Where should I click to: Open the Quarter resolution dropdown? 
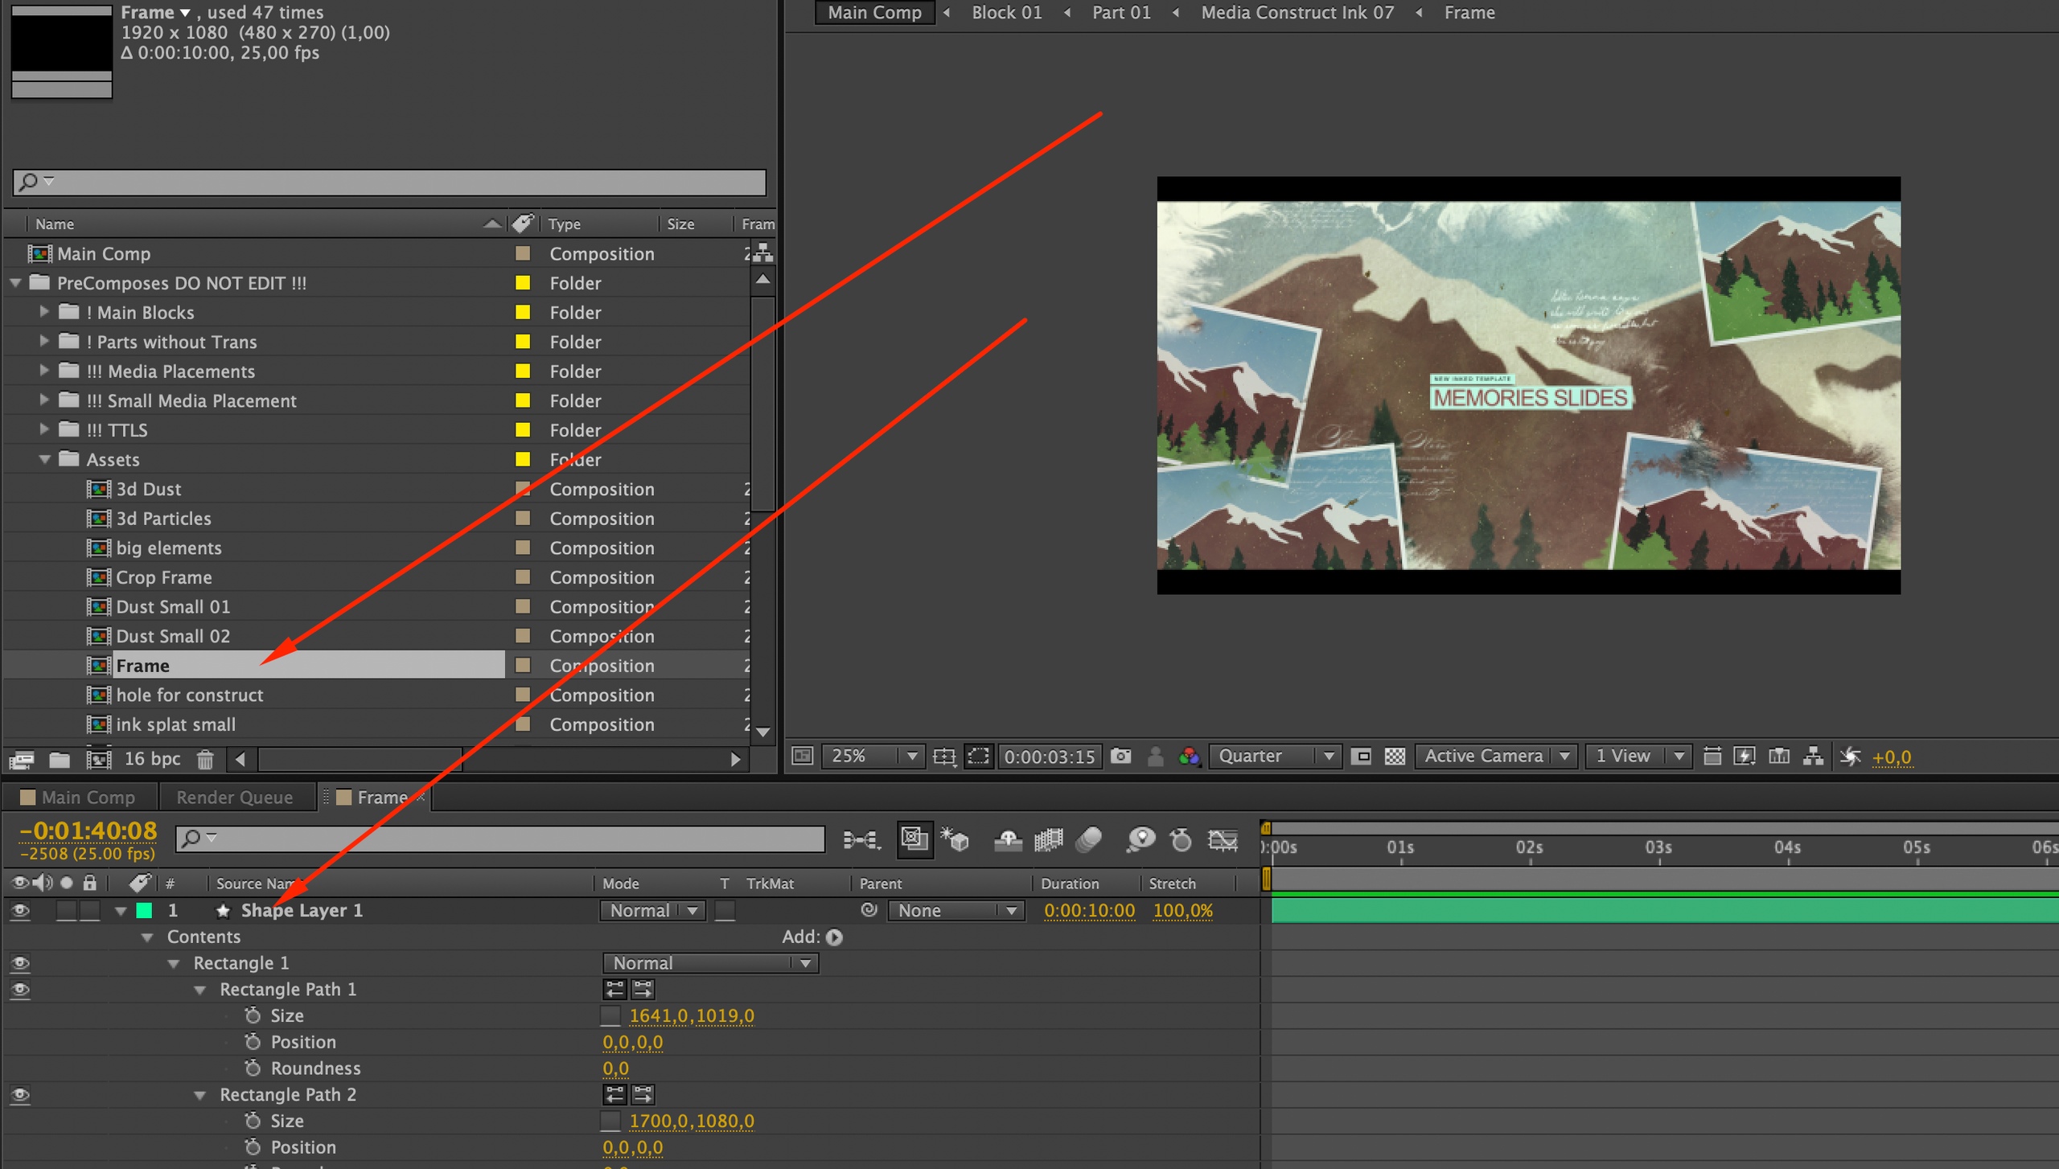coord(1275,756)
